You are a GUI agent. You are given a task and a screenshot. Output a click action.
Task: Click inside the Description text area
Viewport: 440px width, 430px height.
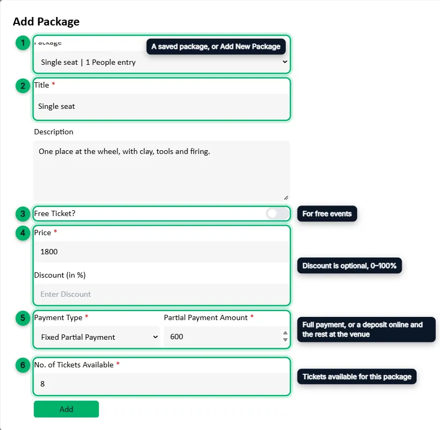click(x=162, y=171)
